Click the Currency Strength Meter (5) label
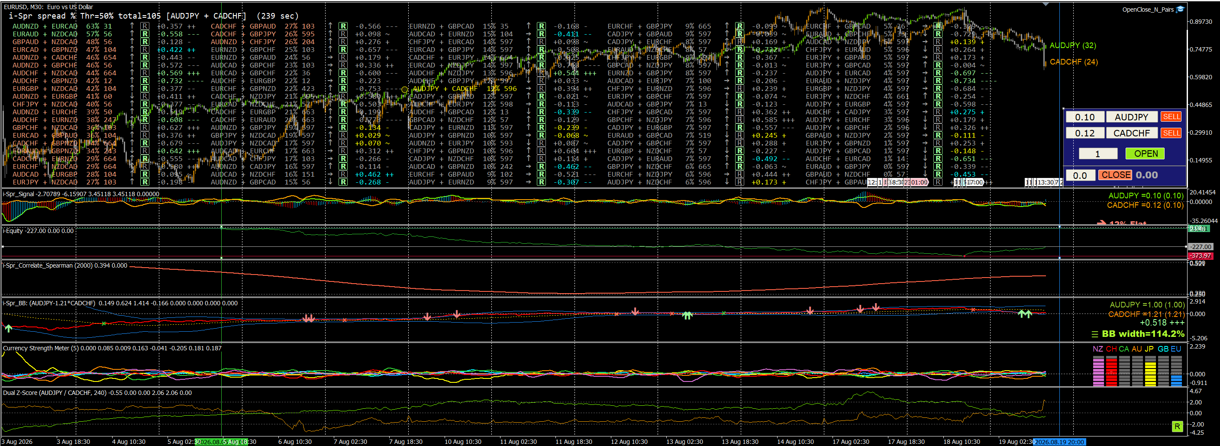Image resolution: width=1220 pixels, height=446 pixels. [112, 349]
